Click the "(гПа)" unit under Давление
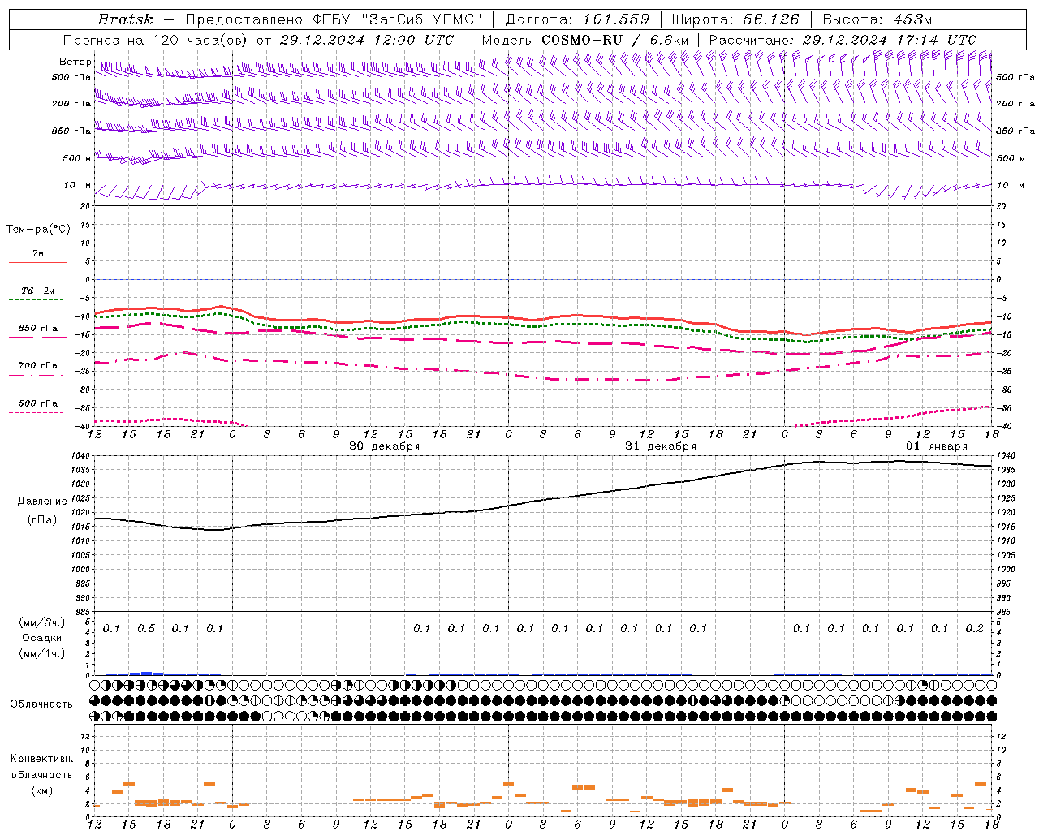The width and height of the screenshot is (1039, 831). 42,519
